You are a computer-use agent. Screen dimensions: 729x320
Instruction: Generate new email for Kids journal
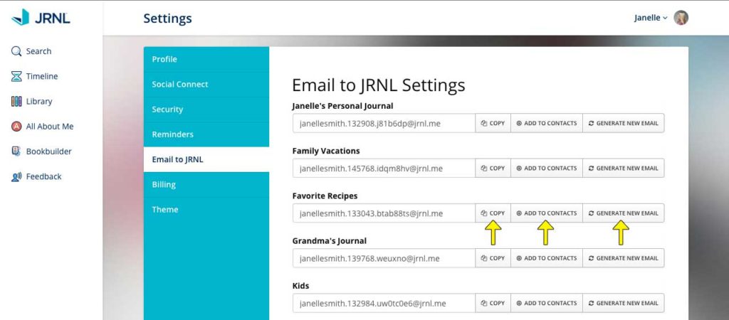(x=624, y=303)
